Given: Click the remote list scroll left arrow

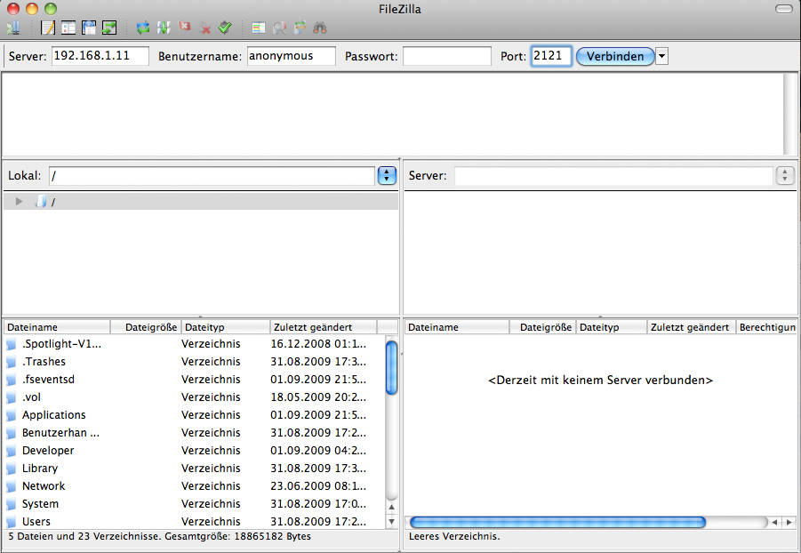Looking at the screenshot, I should point(775,523).
